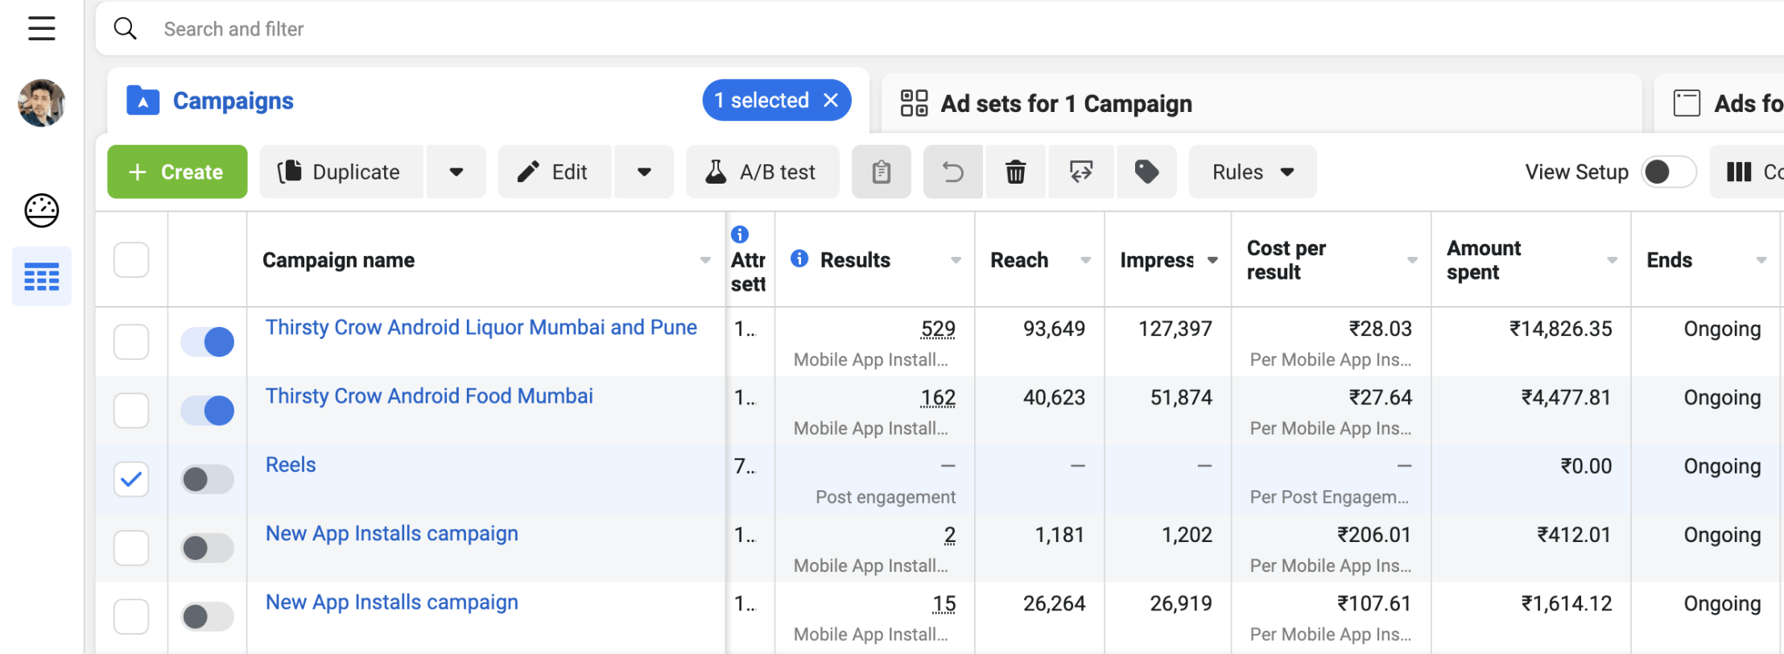The image size is (1784, 654).
Task: Check the ₹1,614.12 New App Installs row checkbox
Action: point(131,617)
